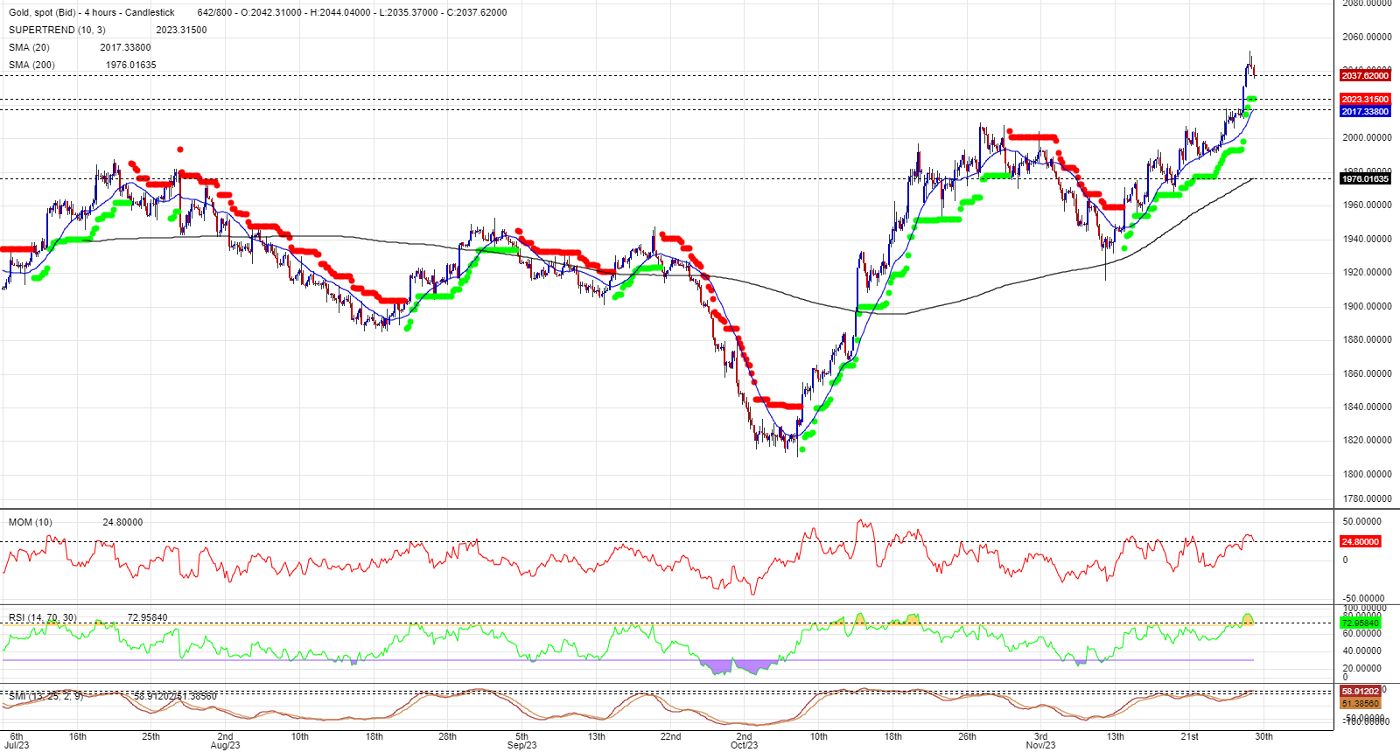This screenshot has height=752, width=1400.
Task: Select the SMA (20) indicator label
Action: coord(29,47)
